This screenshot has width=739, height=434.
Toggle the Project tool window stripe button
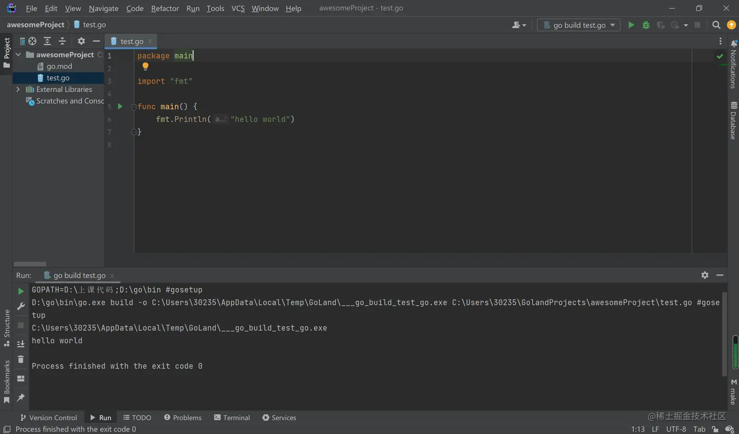(x=6, y=52)
